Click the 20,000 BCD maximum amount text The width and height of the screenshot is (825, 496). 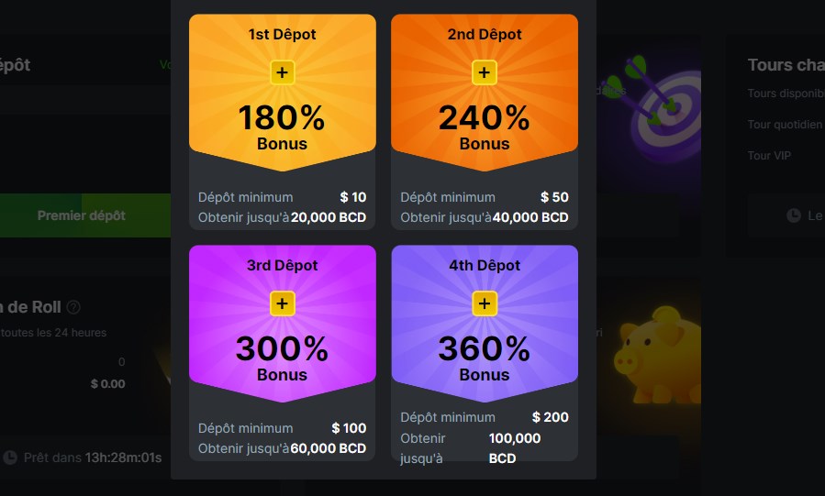tap(329, 217)
